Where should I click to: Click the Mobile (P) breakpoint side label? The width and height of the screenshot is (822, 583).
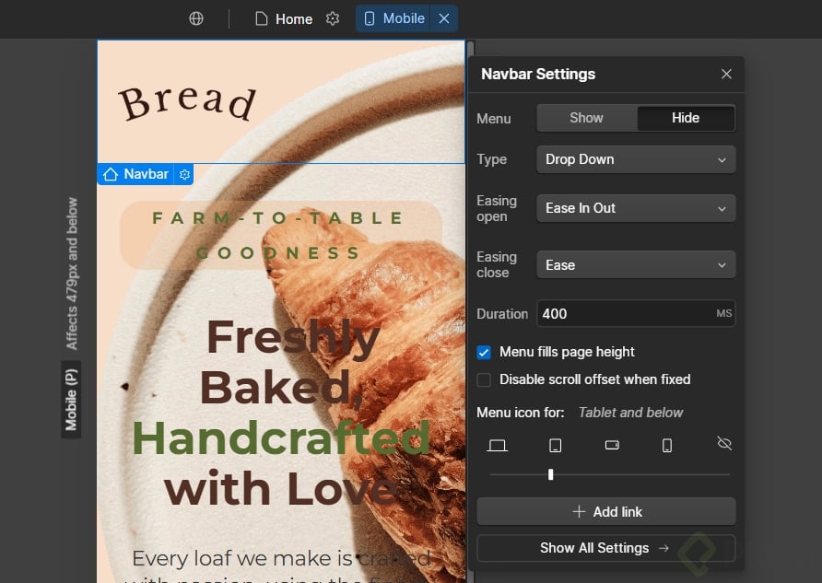point(71,400)
